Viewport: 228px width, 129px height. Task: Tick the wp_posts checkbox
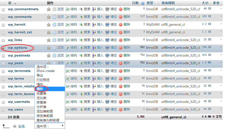3,64
